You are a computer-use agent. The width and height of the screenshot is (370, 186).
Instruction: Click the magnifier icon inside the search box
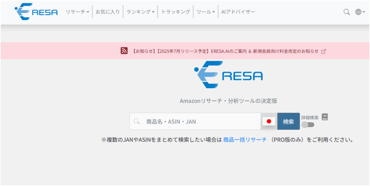point(137,121)
